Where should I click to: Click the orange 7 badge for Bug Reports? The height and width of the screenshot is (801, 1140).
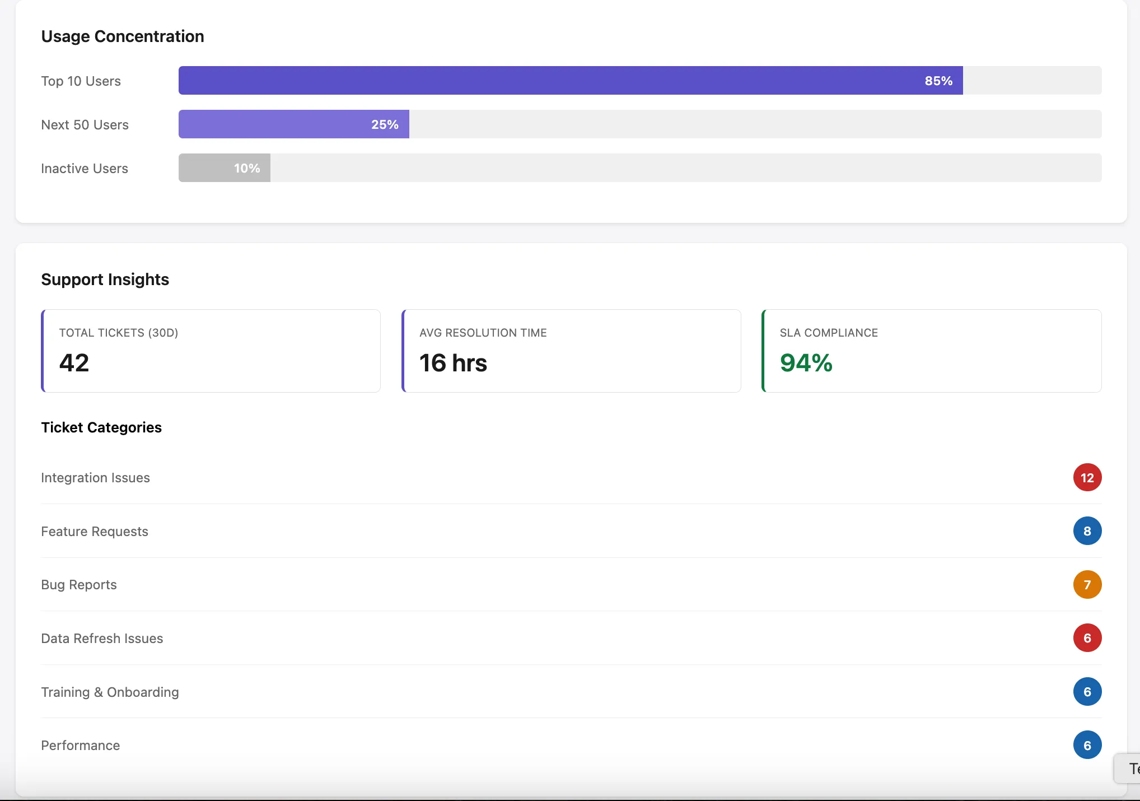(1087, 585)
